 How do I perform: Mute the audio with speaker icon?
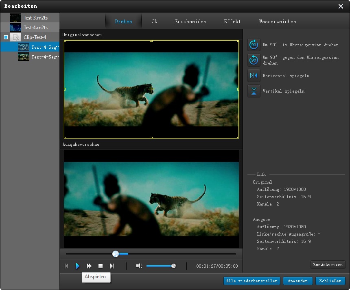pyautogui.click(x=139, y=266)
